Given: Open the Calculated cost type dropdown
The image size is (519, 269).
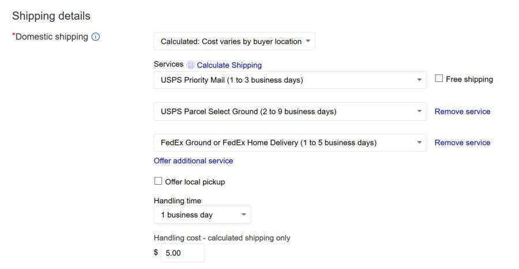Looking at the screenshot, I should 234,42.
